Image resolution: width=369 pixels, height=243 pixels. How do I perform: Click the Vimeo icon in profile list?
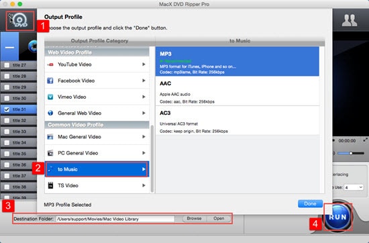pyautogui.click(x=50, y=97)
